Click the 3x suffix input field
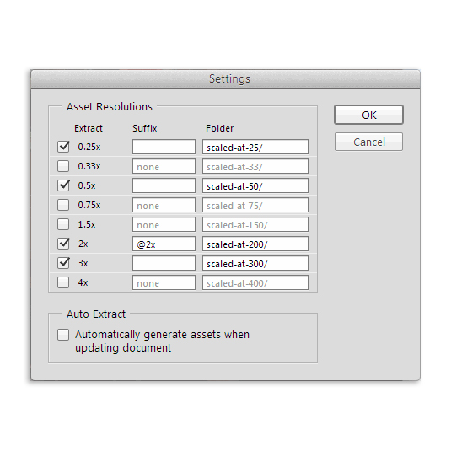The height and width of the screenshot is (451, 451). tap(164, 263)
